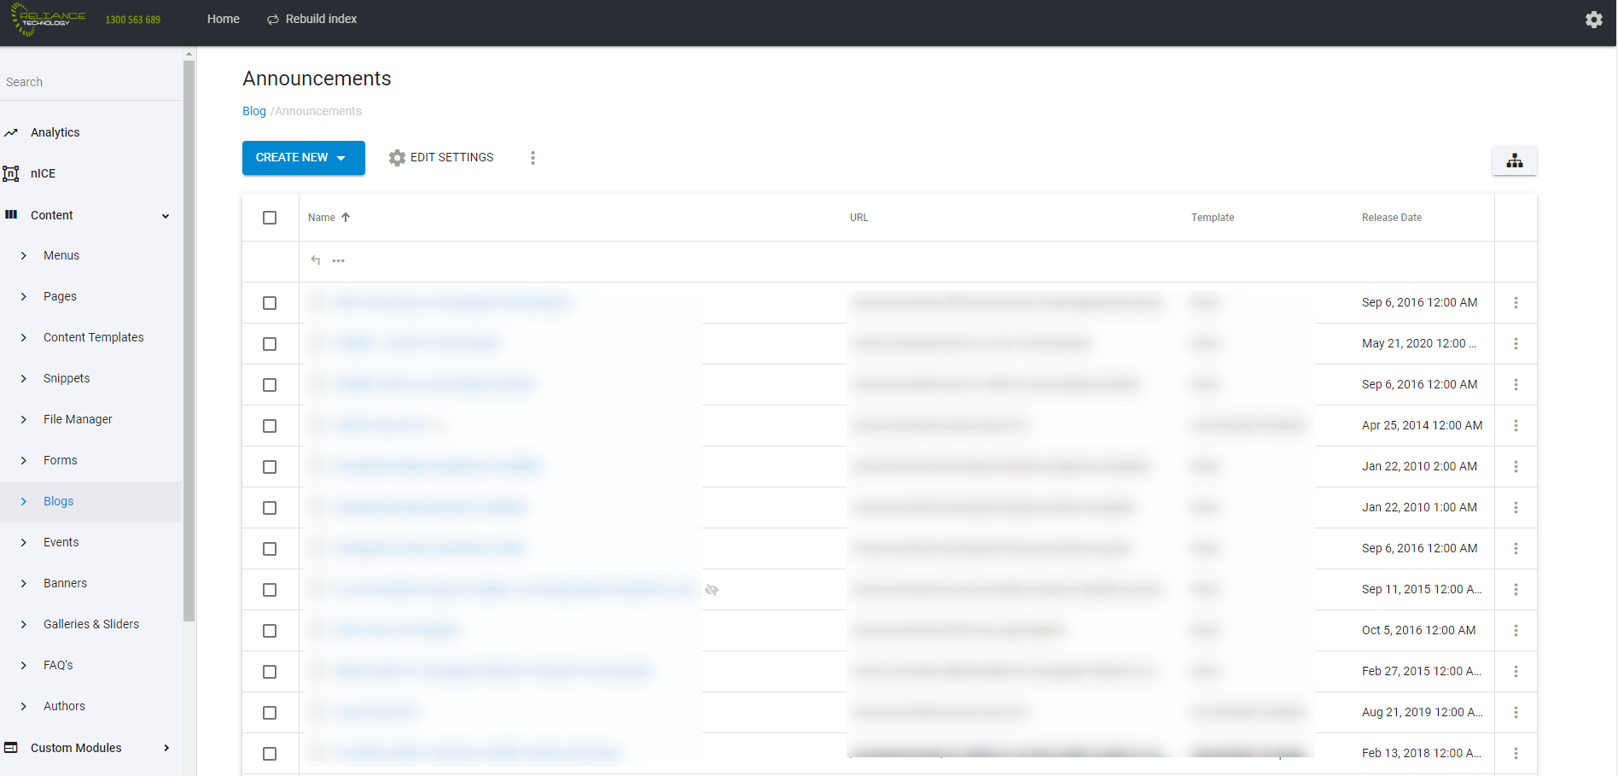Expand the File Manager tree item
Screen dimensions: 1618x776
[x=24, y=419]
